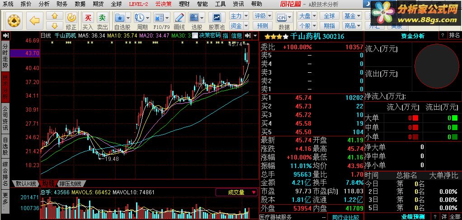The image size is (462, 220).
Task: Click the 买入 buy icon
Action: (x=88, y=18)
